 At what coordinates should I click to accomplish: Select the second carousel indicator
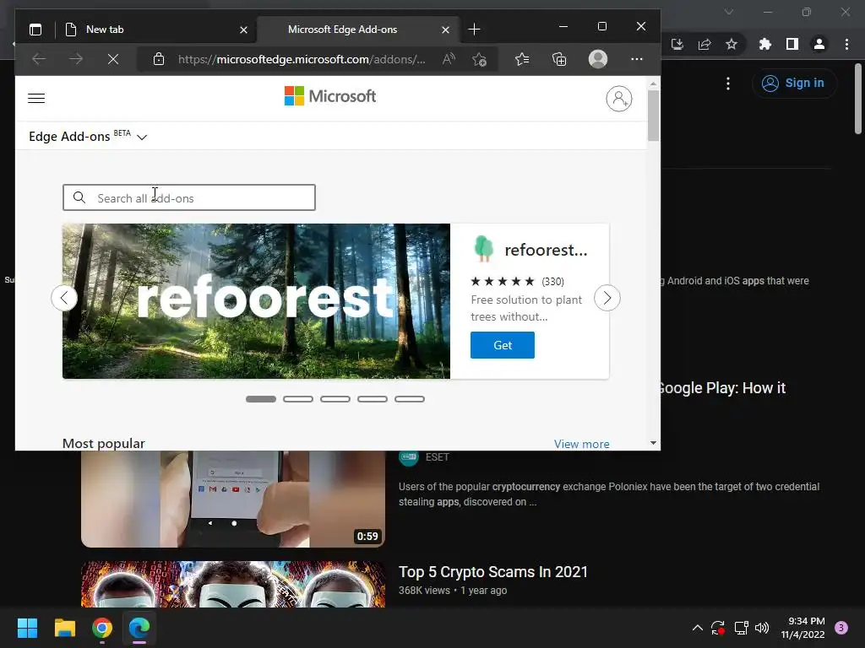(x=298, y=399)
